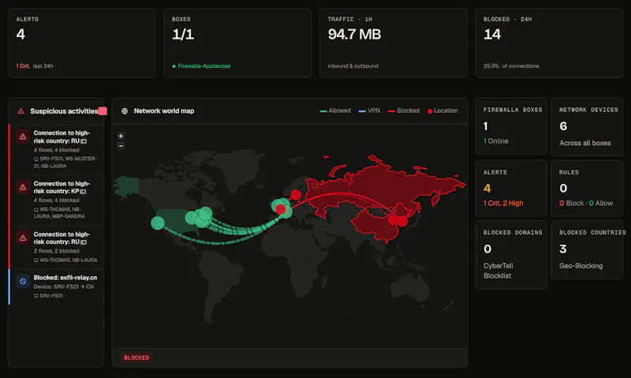Click the globe icon beside Network world map

pos(125,111)
